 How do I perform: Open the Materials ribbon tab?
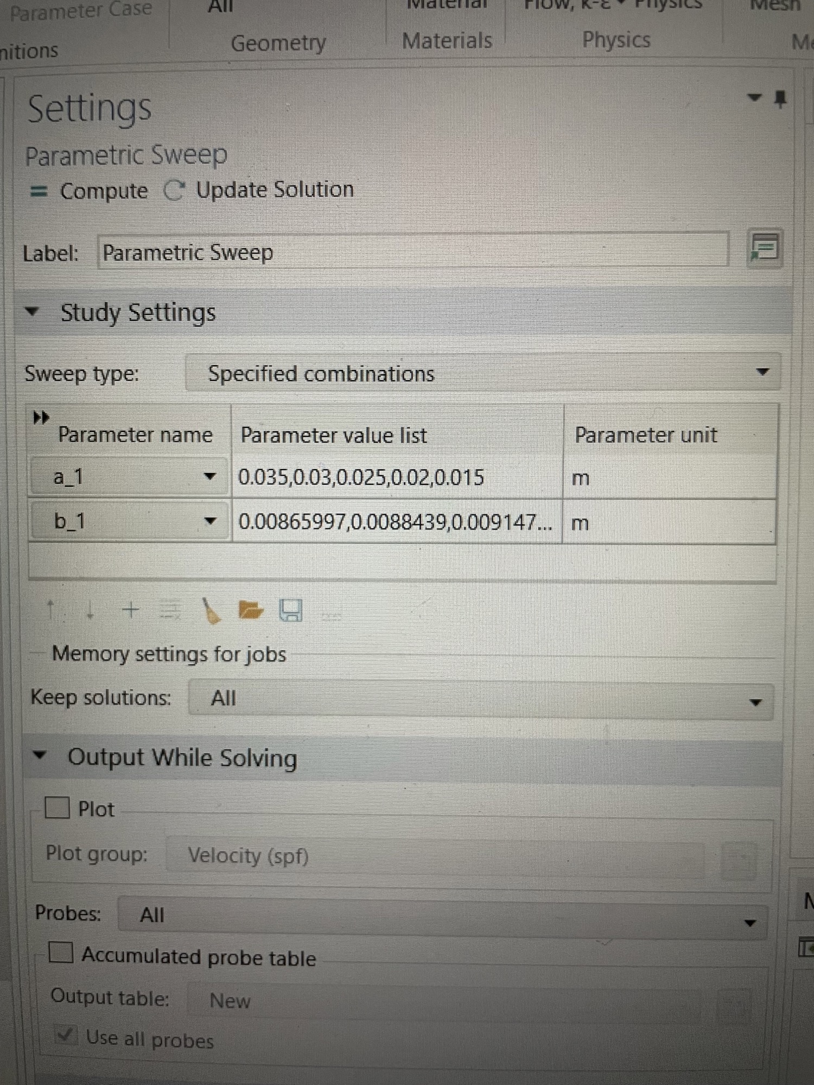pos(447,41)
